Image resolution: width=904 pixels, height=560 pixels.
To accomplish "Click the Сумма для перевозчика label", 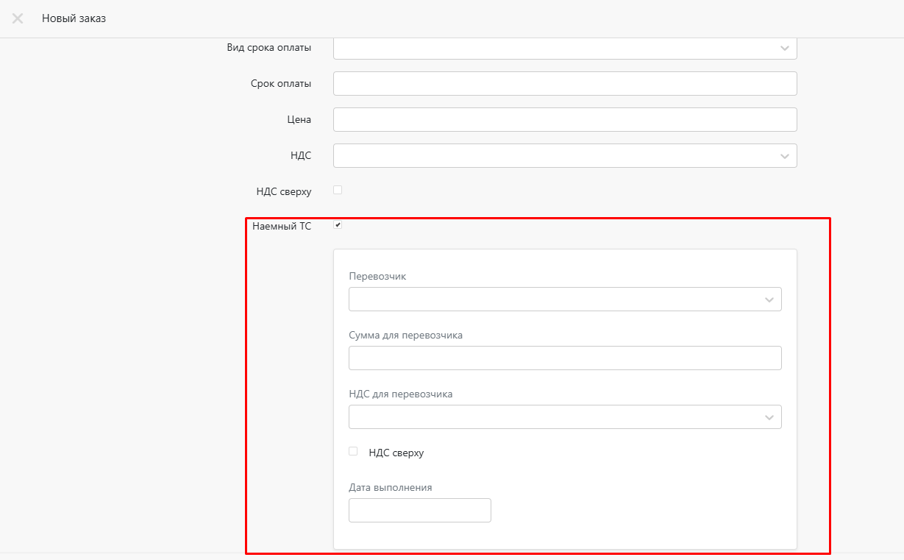I will coord(405,335).
